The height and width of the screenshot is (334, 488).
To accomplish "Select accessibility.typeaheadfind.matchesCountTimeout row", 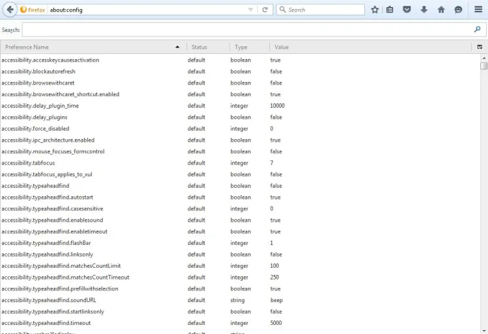I will pos(240,277).
